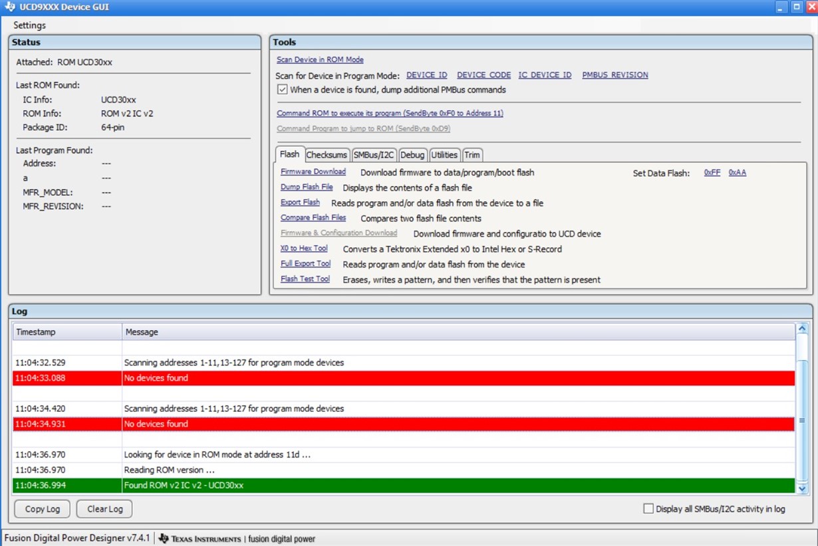
Task: Command ROM to execute its program link
Action: click(x=390, y=114)
